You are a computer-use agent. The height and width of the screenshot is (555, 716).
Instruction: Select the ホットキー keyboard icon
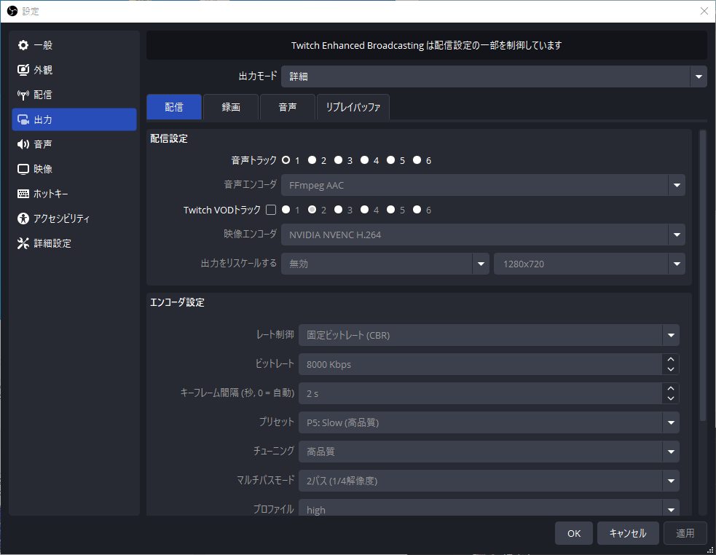(23, 194)
